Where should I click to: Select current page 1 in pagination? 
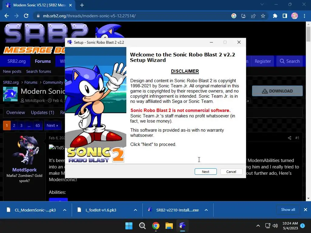point(7,125)
